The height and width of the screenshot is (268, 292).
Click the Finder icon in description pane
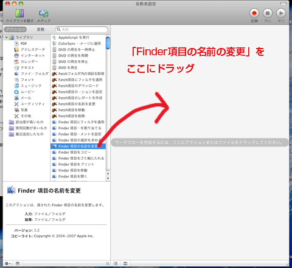(x=11, y=190)
